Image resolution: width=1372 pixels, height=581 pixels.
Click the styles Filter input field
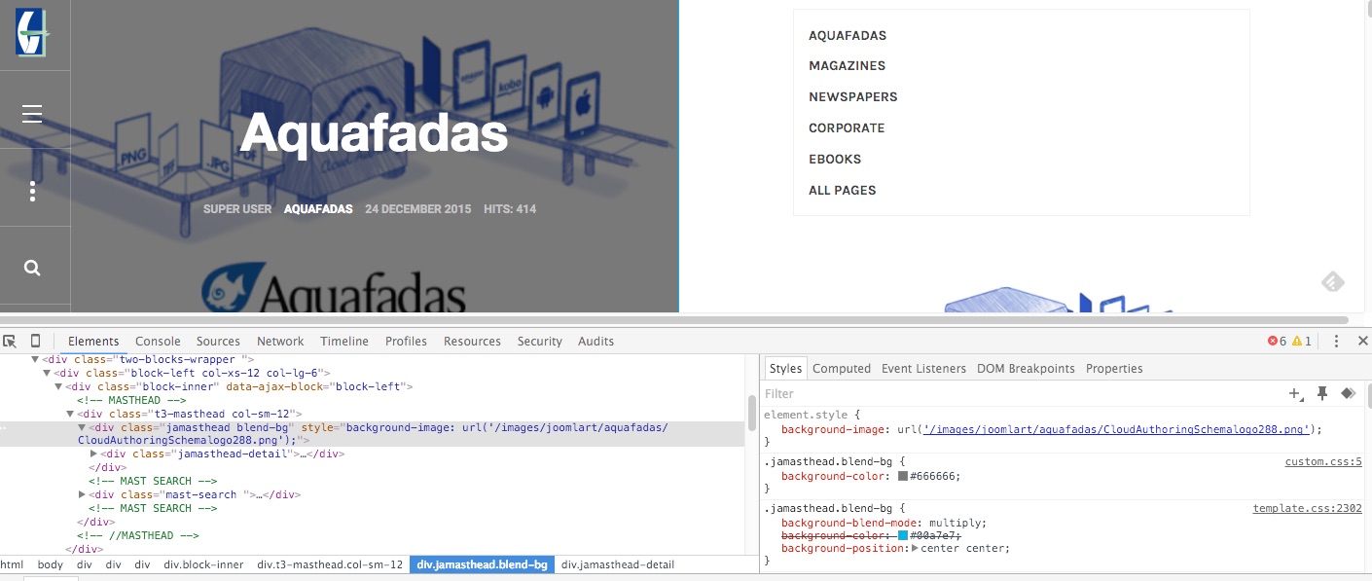[x=1022, y=393]
